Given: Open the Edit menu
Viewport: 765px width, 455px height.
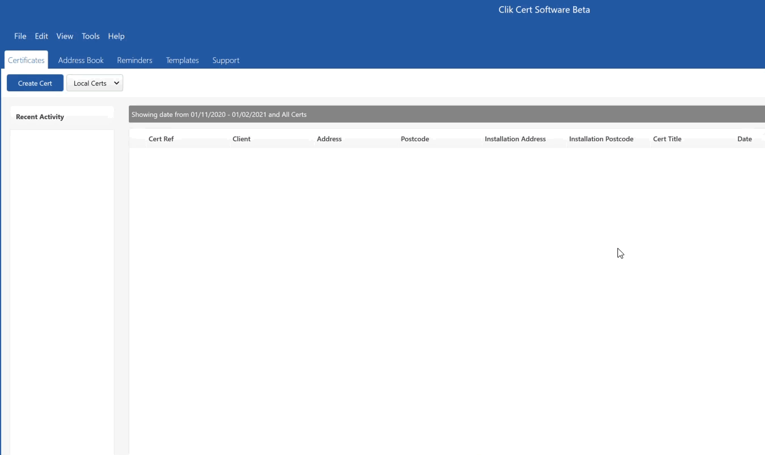Looking at the screenshot, I should [x=41, y=36].
